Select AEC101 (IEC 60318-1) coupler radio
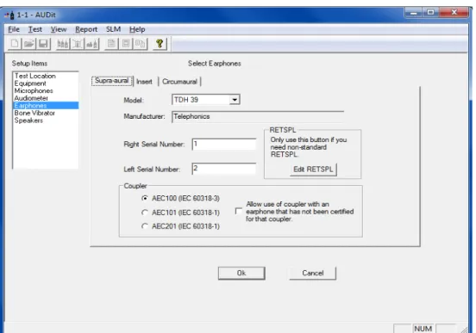Screen dimensions: 476x333 click(145, 213)
